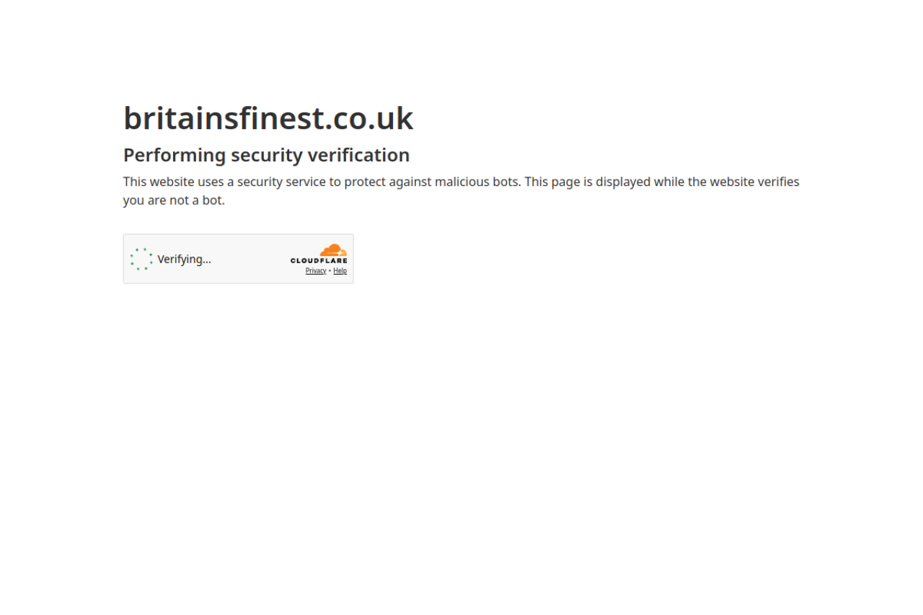Select the britainsfinest.co.uk heading
Image resolution: width=923 pixels, height=615 pixels.
[268, 118]
